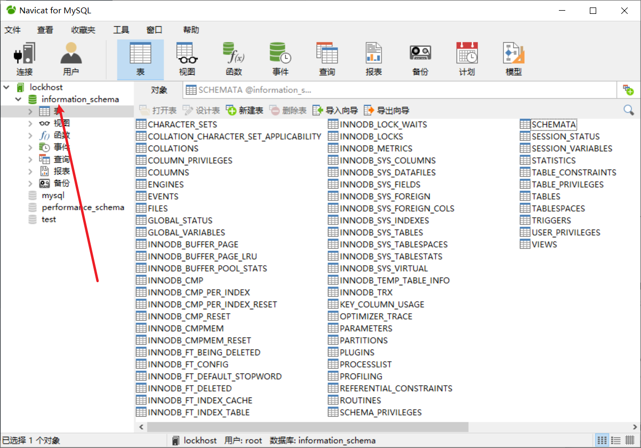
Task: Open the 文件 menu
Action: [13, 30]
